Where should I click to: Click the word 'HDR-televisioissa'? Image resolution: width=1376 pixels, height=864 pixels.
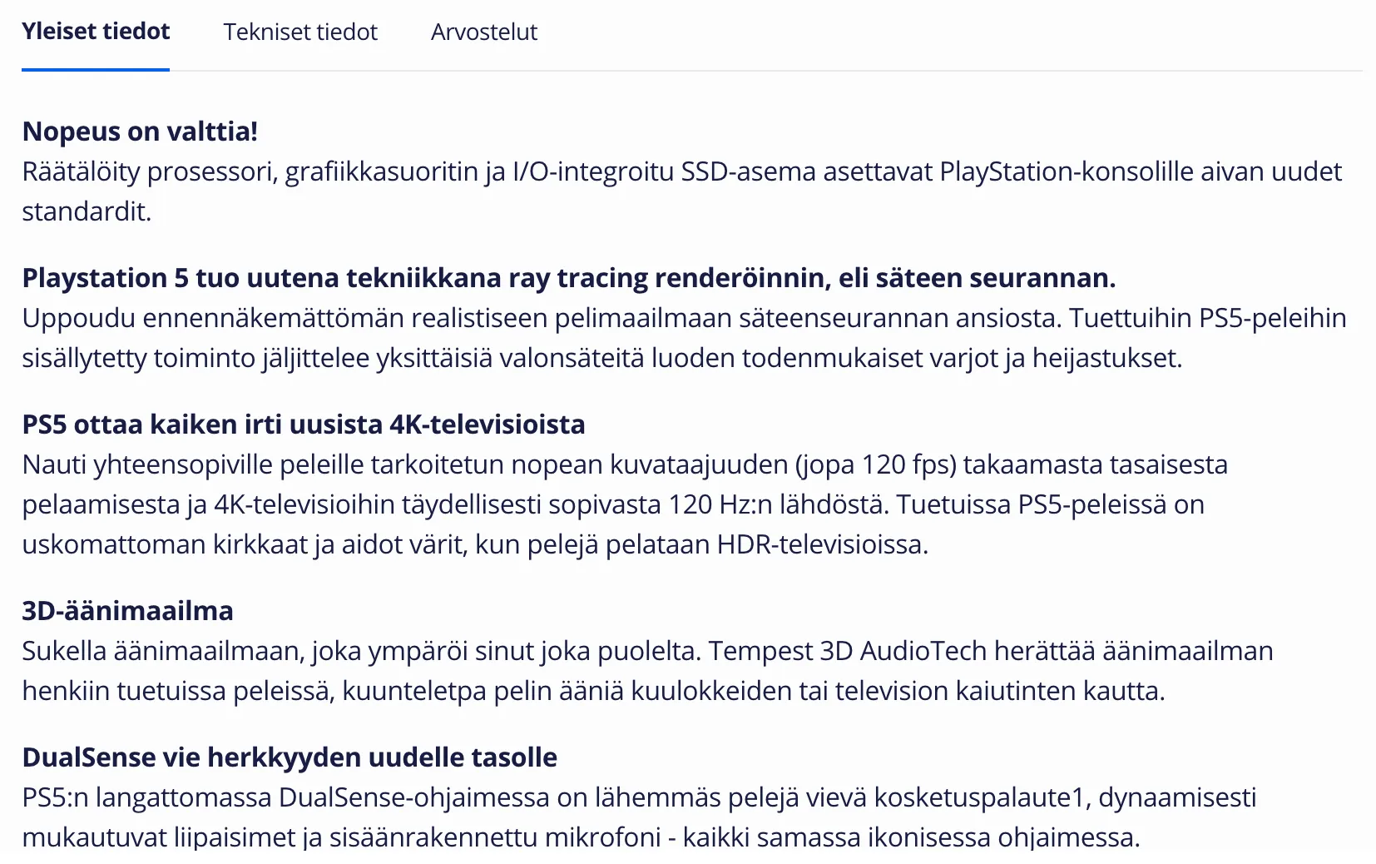(x=822, y=544)
